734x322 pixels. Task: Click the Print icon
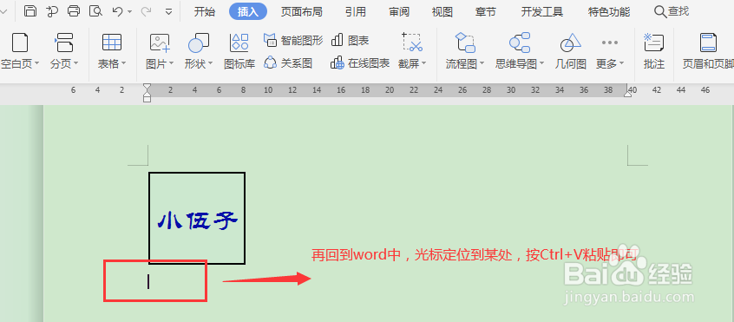pos(74,11)
